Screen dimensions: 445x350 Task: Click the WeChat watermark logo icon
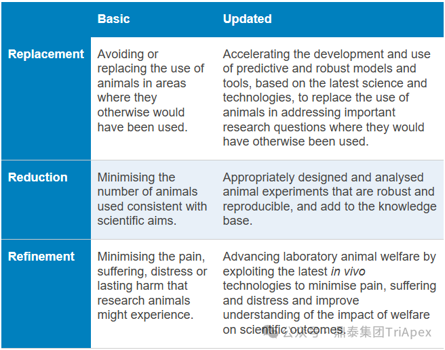(x=273, y=332)
